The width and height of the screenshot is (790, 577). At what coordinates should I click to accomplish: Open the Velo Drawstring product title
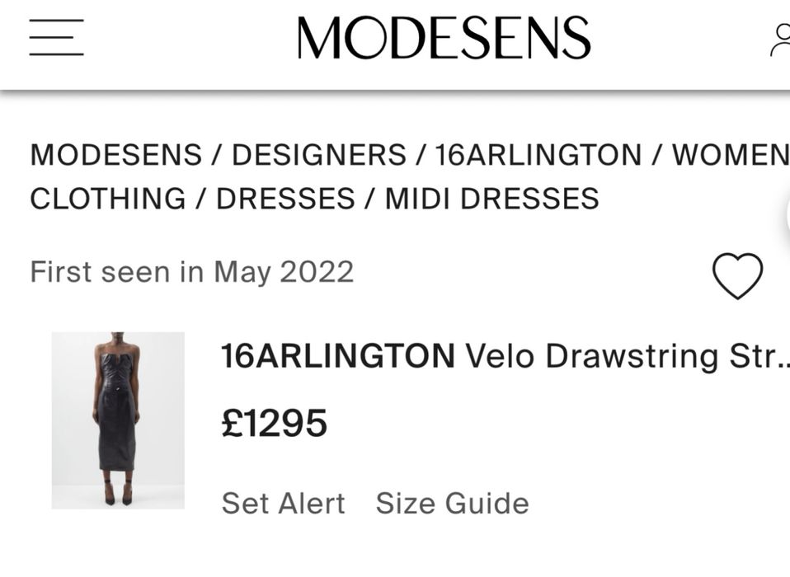pyautogui.click(x=627, y=356)
